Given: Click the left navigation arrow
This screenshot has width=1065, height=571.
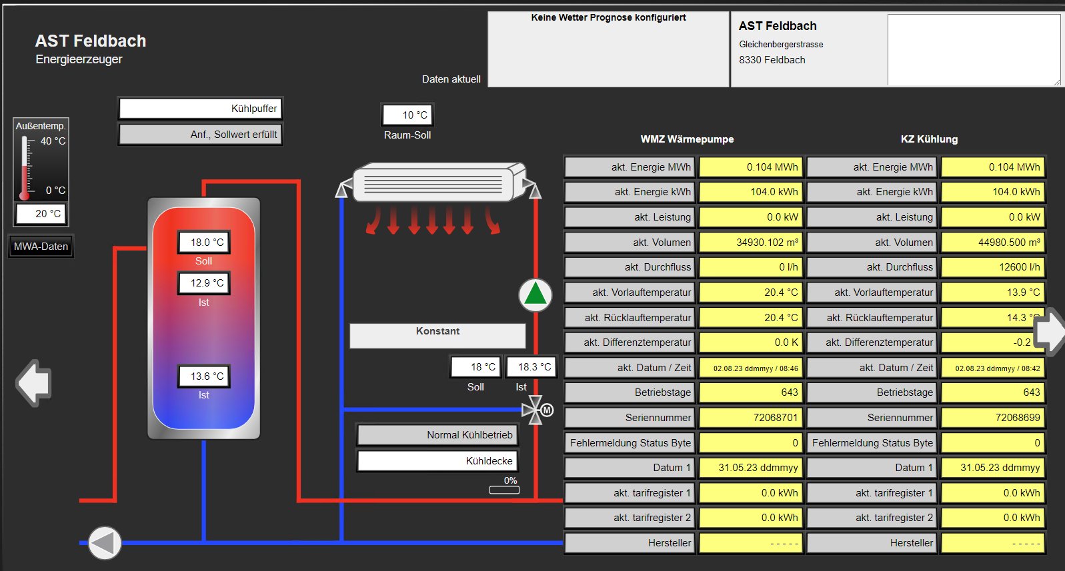Looking at the screenshot, I should pyautogui.click(x=33, y=382).
